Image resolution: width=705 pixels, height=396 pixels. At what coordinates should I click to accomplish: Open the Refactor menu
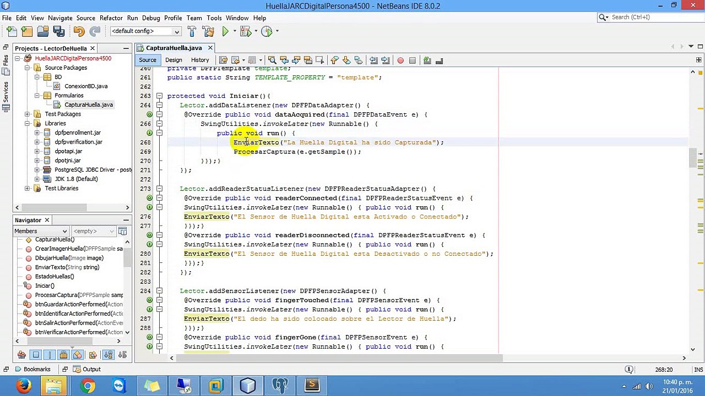coord(111,18)
